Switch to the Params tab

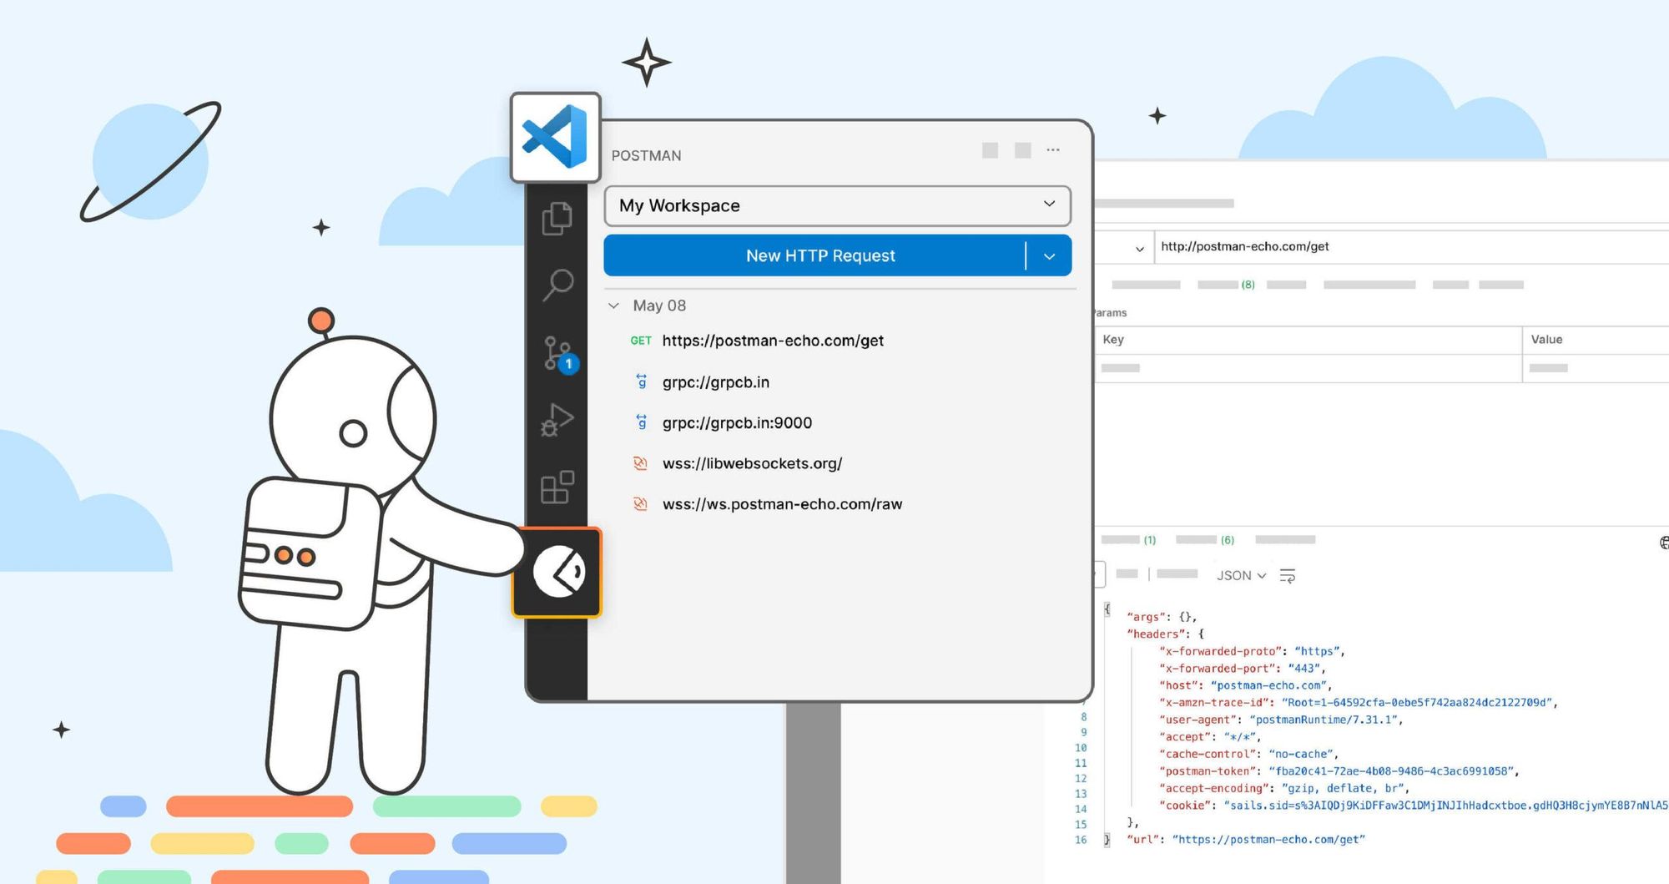(x=1108, y=312)
